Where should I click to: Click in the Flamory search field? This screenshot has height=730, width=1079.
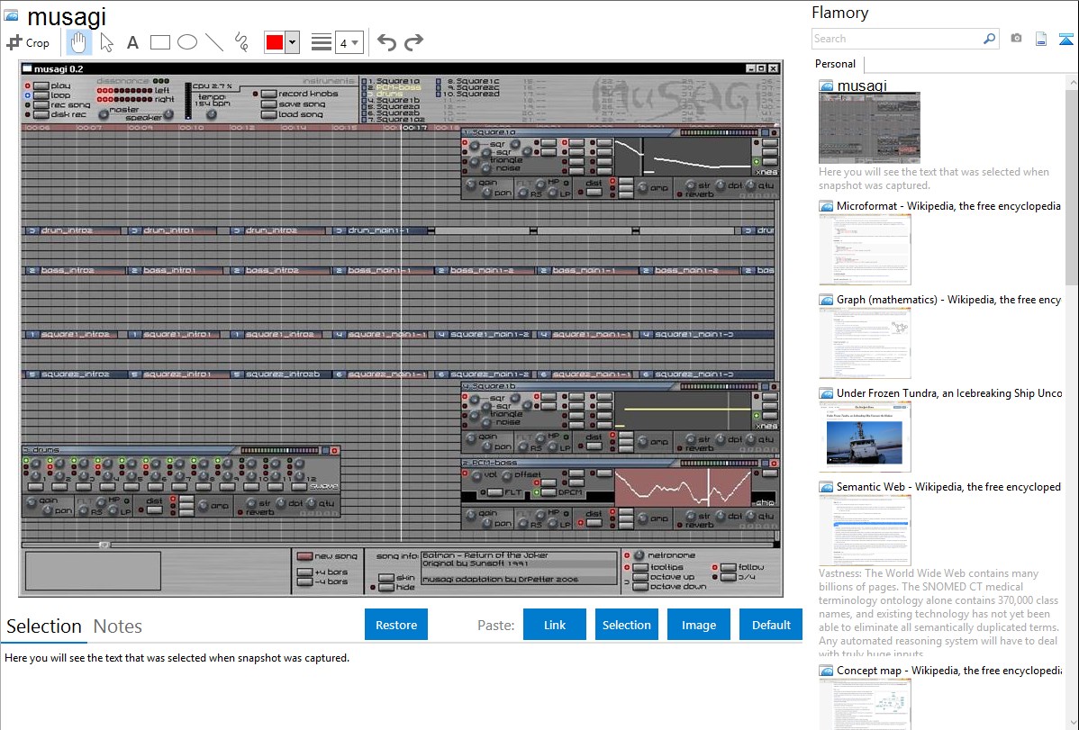pos(896,39)
